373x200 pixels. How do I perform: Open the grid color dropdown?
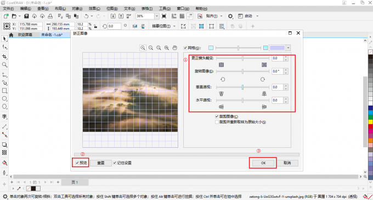point(289,48)
